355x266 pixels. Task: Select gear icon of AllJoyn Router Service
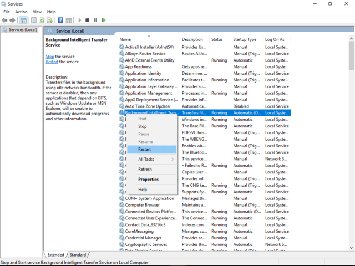(x=121, y=53)
